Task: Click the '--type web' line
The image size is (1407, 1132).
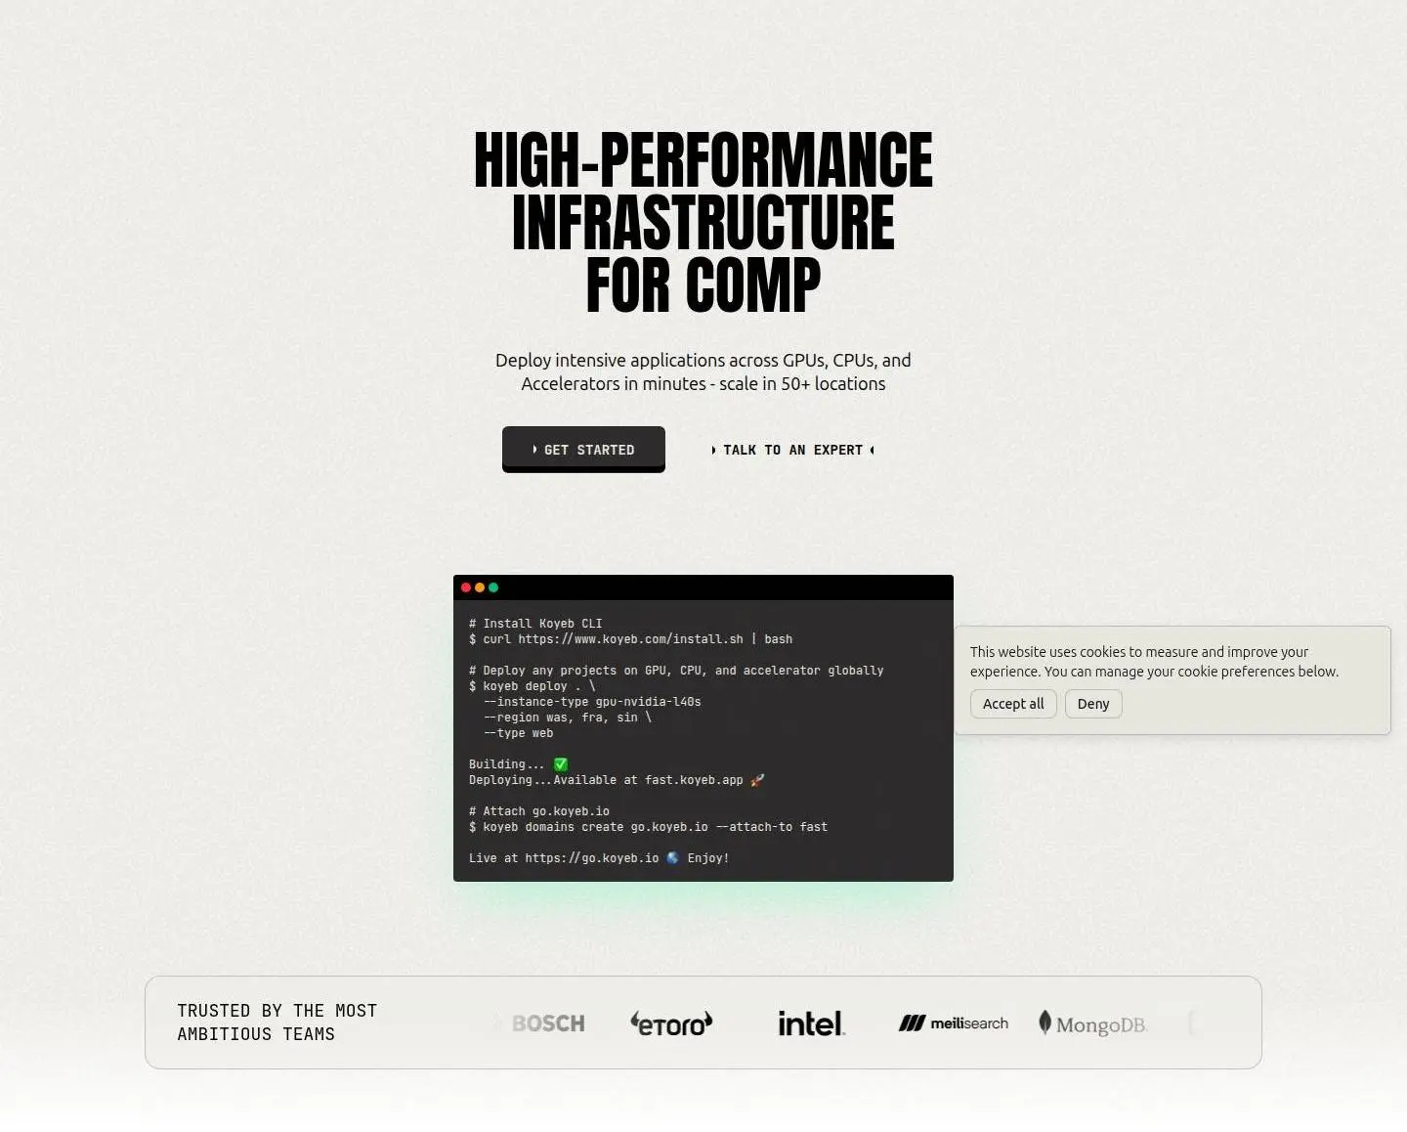Action: (518, 733)
